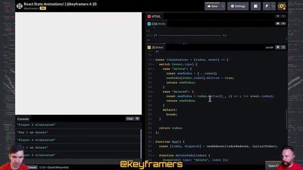Screen dimensions: 303x170
Task: Open the pen Settings
Action: [238, 6]
